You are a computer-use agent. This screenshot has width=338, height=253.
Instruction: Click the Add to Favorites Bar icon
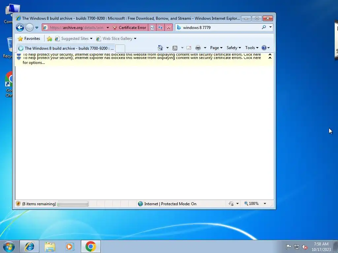(x=50, y=39)
